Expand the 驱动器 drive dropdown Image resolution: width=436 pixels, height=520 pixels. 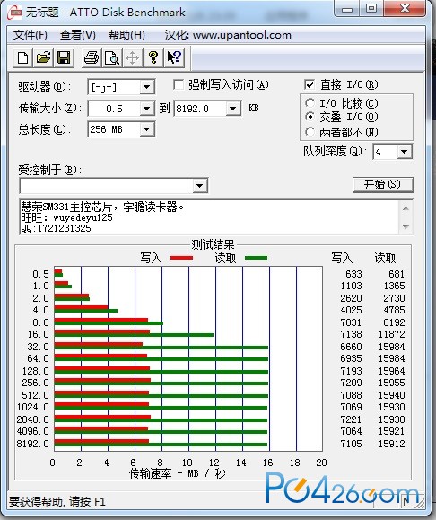click(146, 87)
